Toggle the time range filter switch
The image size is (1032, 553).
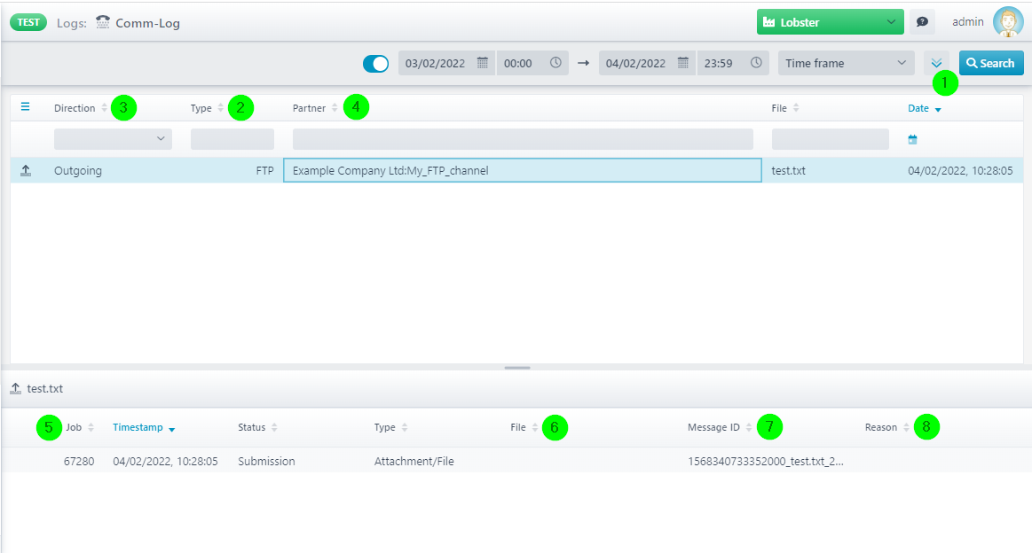click(x=376, y=63)
